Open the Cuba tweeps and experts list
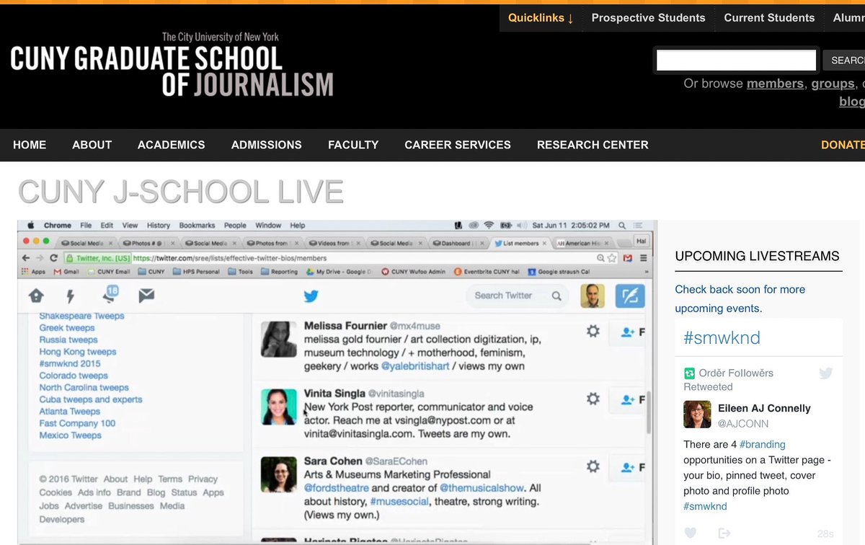 click(x=91, y=399)
